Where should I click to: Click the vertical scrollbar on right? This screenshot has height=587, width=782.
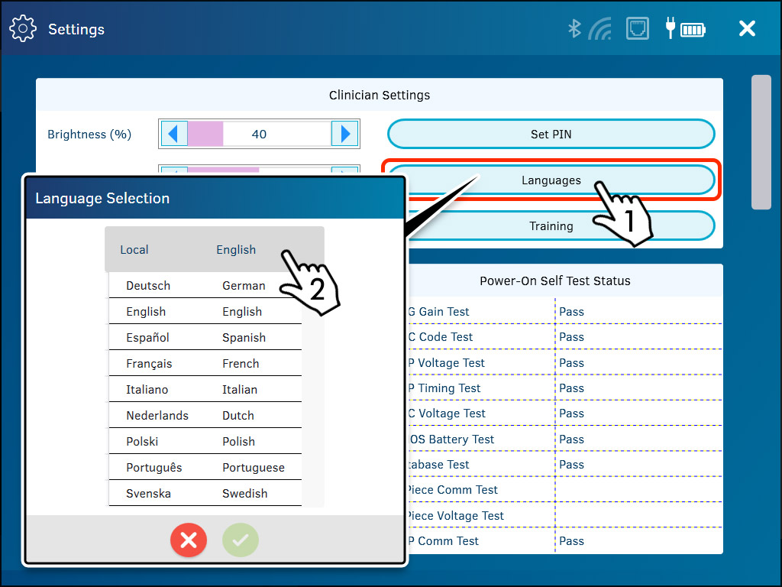click(761, 141)
